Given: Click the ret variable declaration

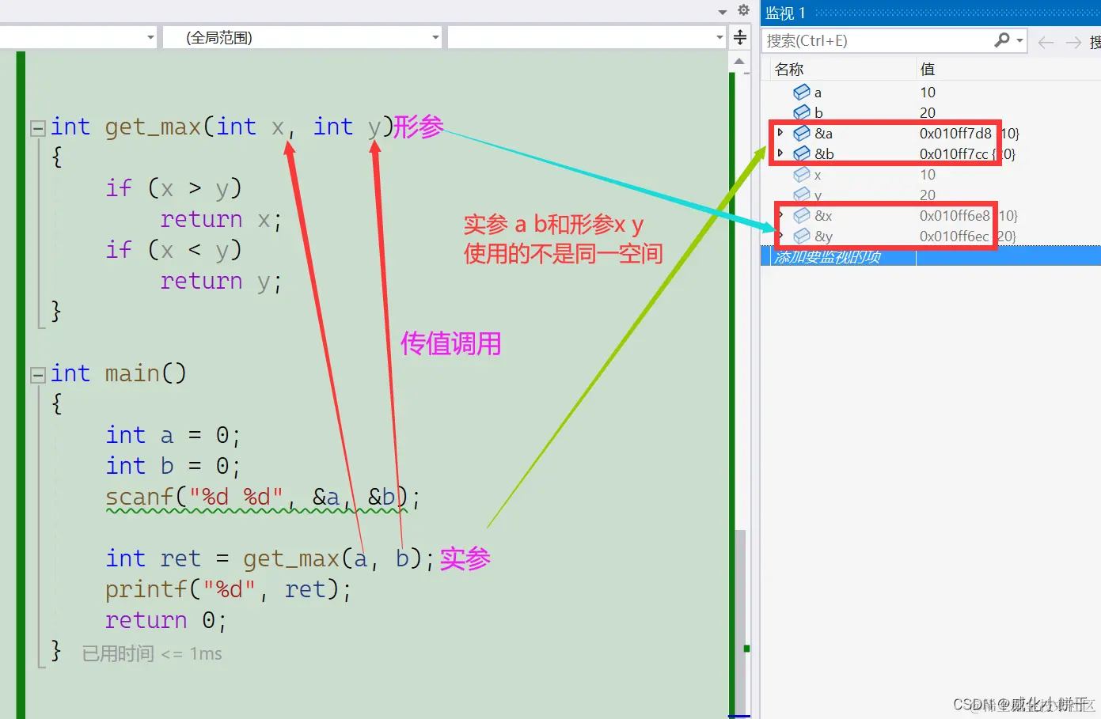Looking at the screenshot, I should click(x=180, y=558).
